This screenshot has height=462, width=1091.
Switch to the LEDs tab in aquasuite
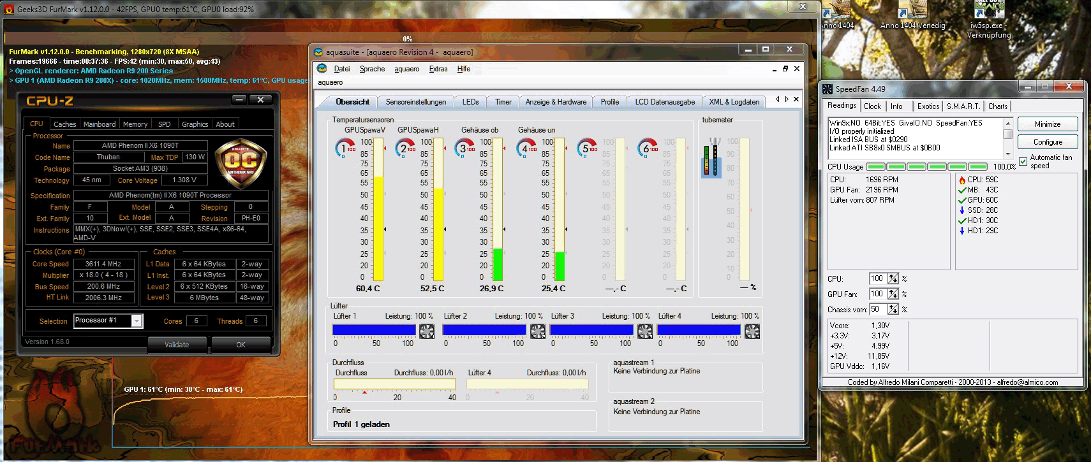click(470, 102)
